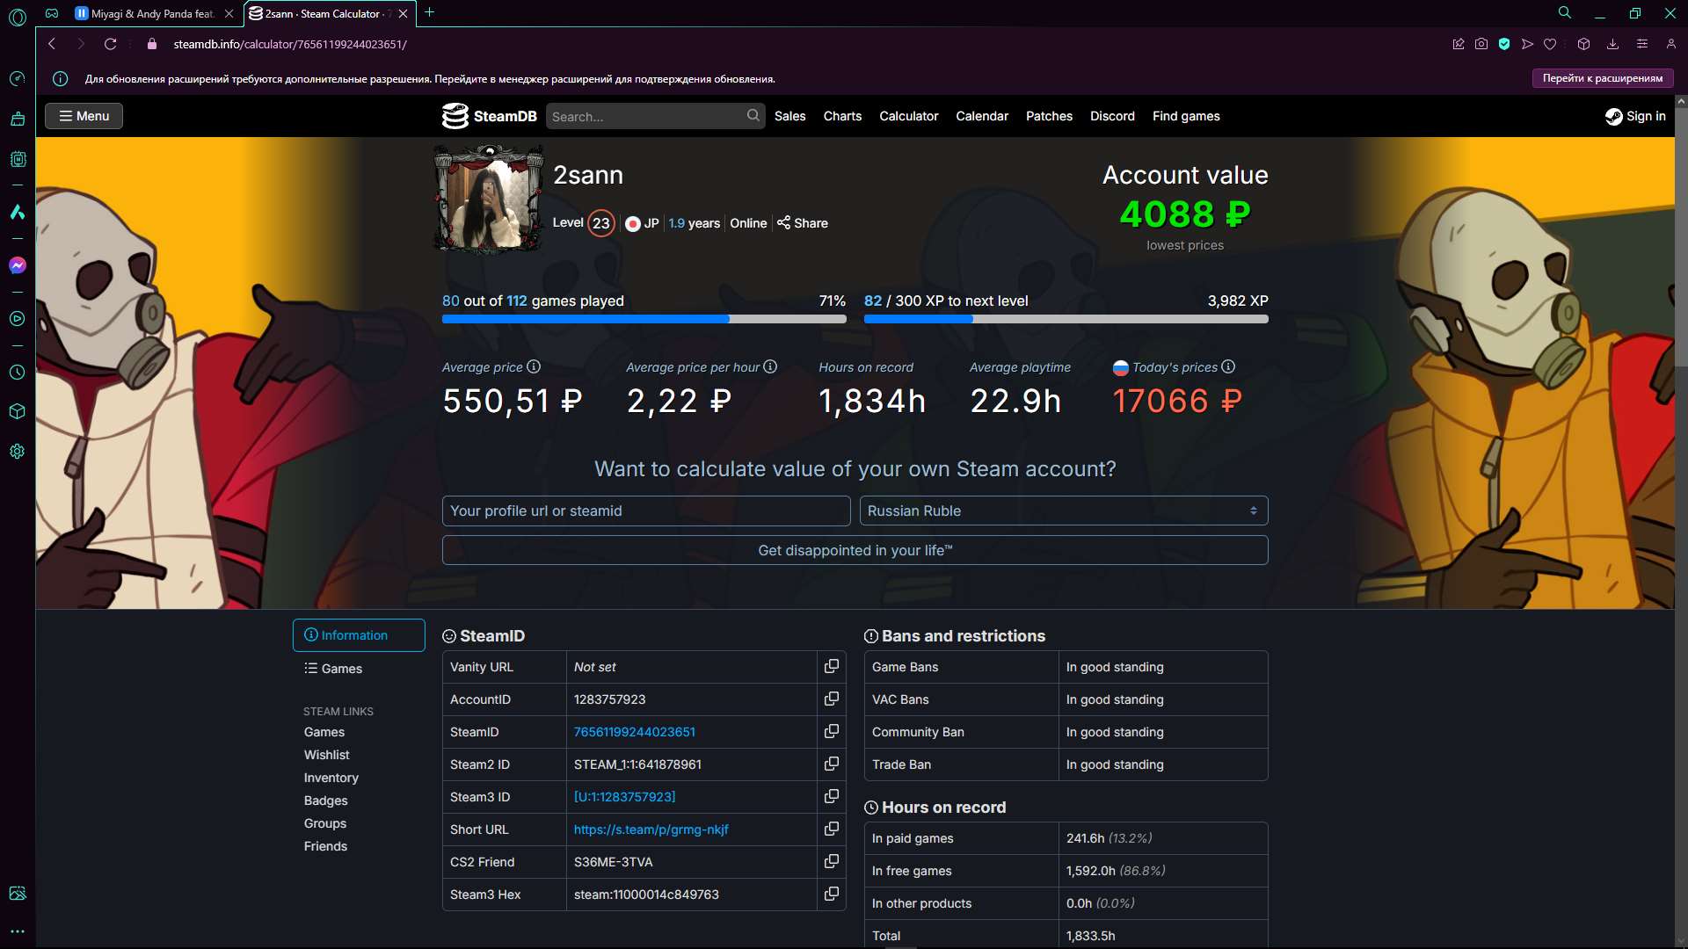This screenshot has width=1688, height=949.
Task: Open the s.team short URL link
Action: pyautogui.click(x=651, y=829)
